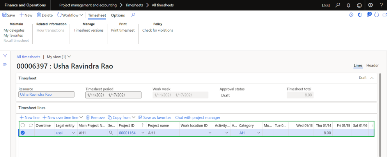
Task: Open the filter pane funnel icon
Action: tap(5, 55)
